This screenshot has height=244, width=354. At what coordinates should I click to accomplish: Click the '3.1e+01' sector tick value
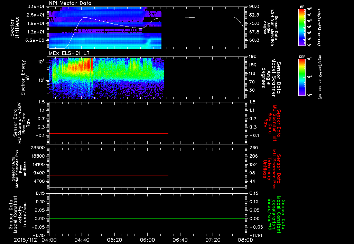pyautogui.click(x=36, y=7)
